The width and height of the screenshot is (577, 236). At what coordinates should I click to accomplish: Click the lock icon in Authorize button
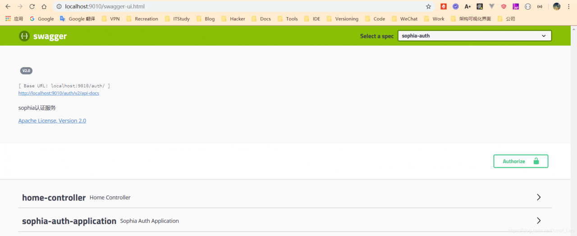pos(536,161)
